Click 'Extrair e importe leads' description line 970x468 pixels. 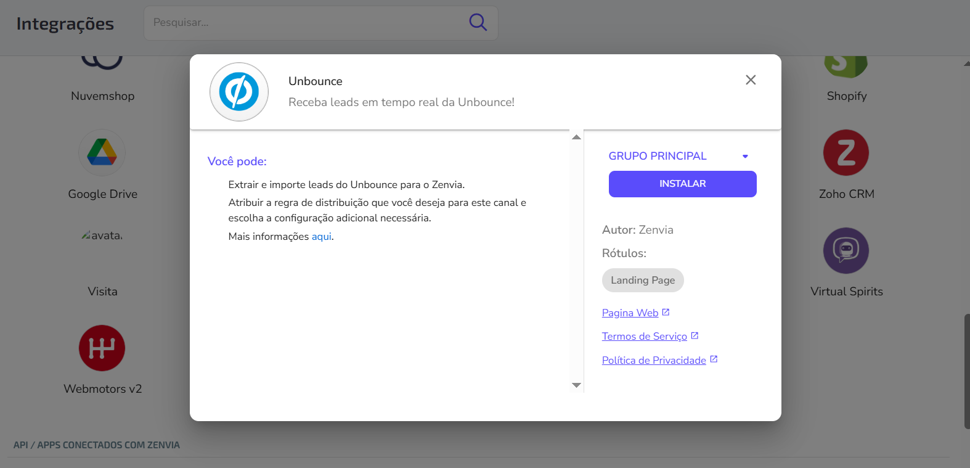(x=346, y=184)
